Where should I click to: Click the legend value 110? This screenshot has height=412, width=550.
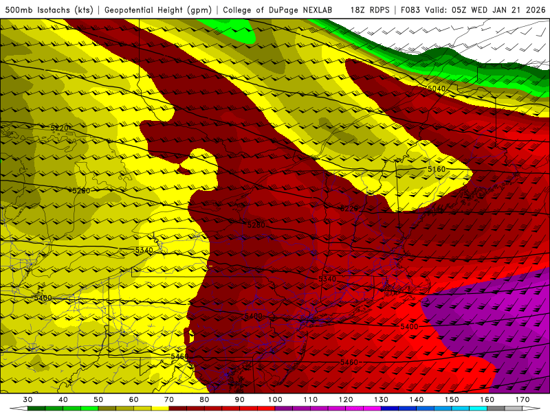pyautogui.click(x=311, y=400)
